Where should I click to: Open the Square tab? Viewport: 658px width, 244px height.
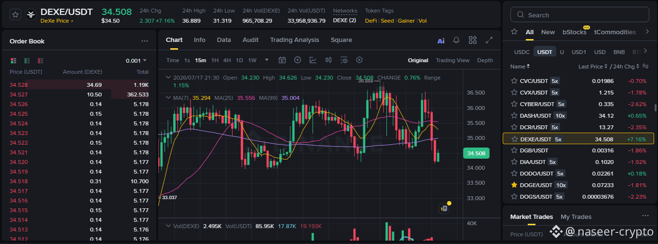click(x=341, y=40)
